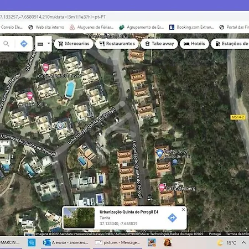Open the picture icon app in taskbar
This screenshot has height=249, width=249.
point(152,242)
